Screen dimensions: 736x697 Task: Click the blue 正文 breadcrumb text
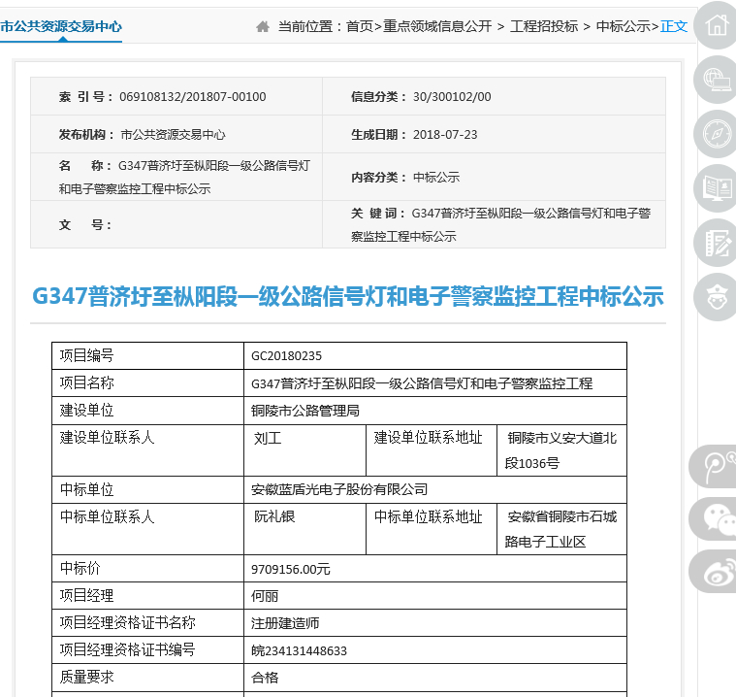click(x=674, y=26)
